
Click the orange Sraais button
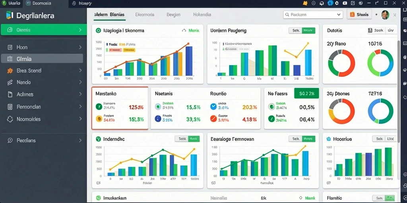pos(359,15)
